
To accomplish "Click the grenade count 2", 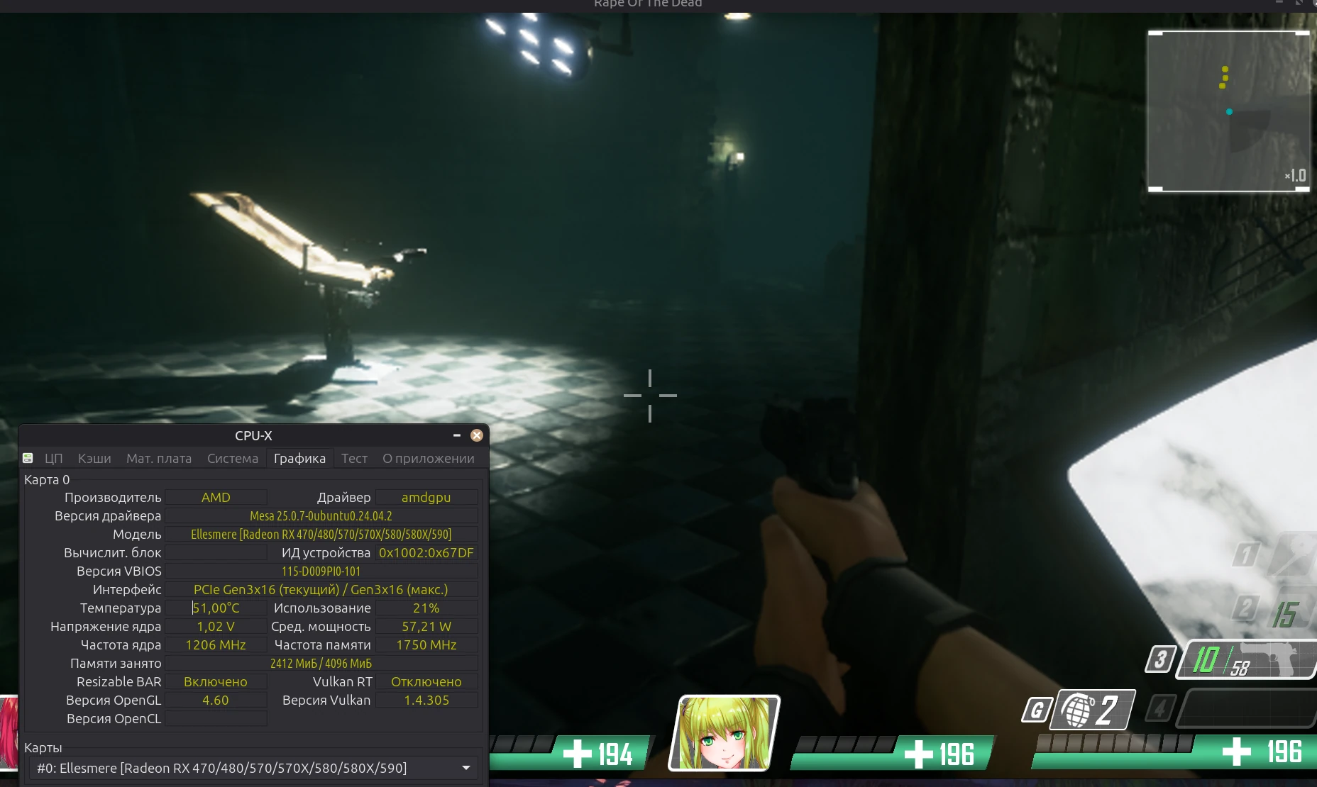I will click(x=1107, y=710).
